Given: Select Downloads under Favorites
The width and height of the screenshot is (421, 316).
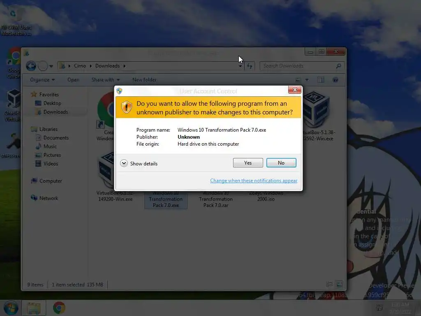Looking at the screenshot, I should pos(56,112).
